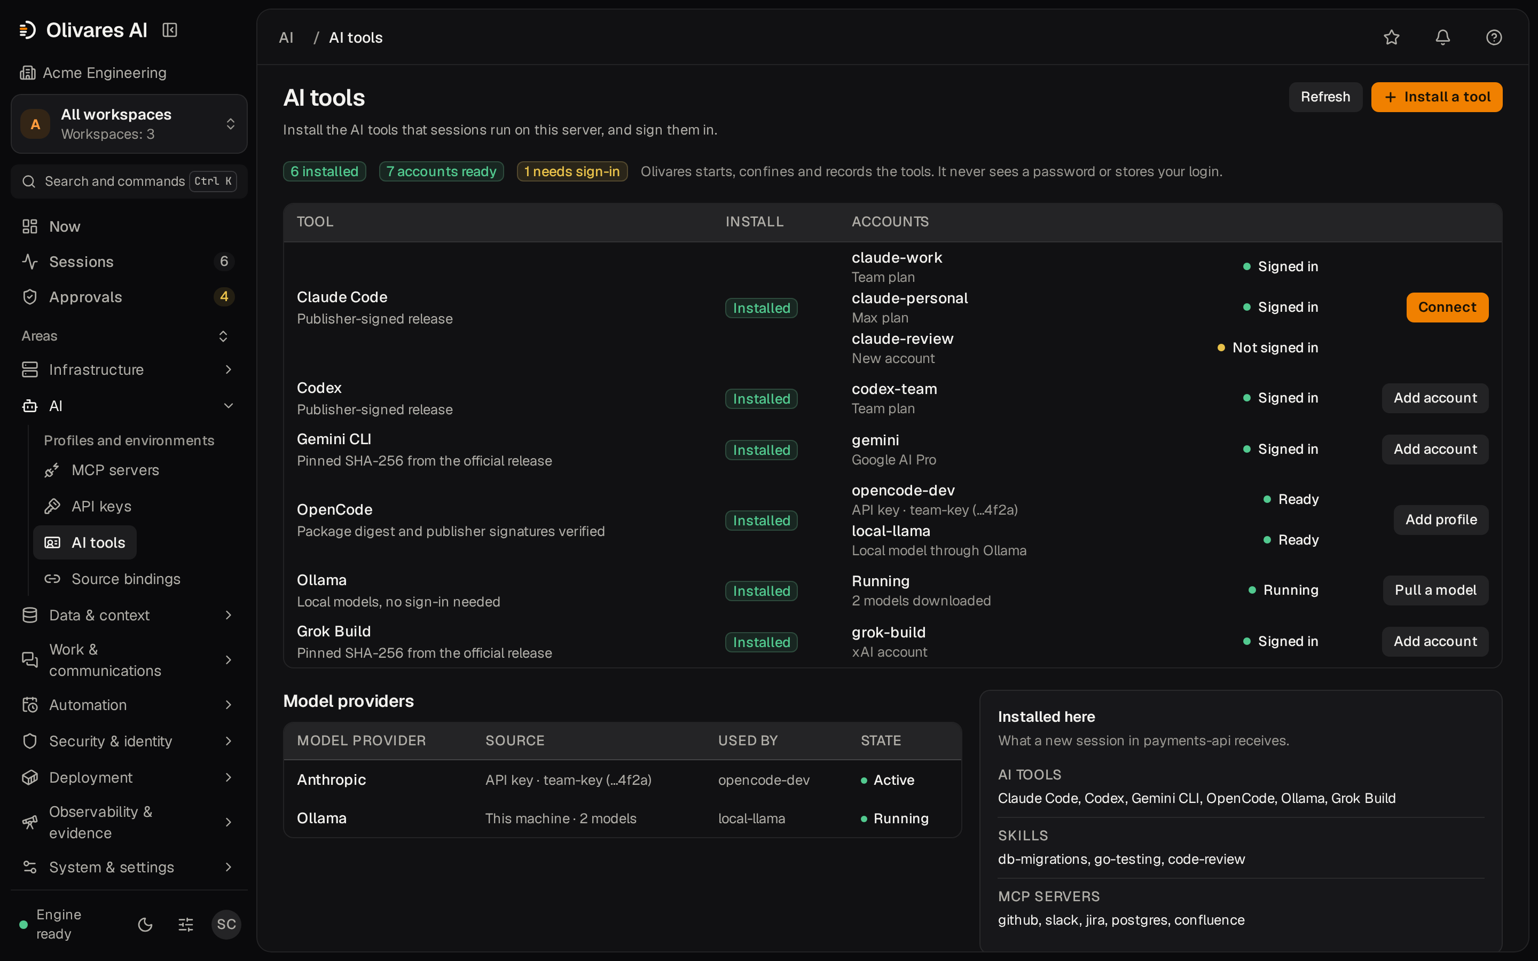Open the notifications bell
1538x961 pixels.
tap(1442, 37)
